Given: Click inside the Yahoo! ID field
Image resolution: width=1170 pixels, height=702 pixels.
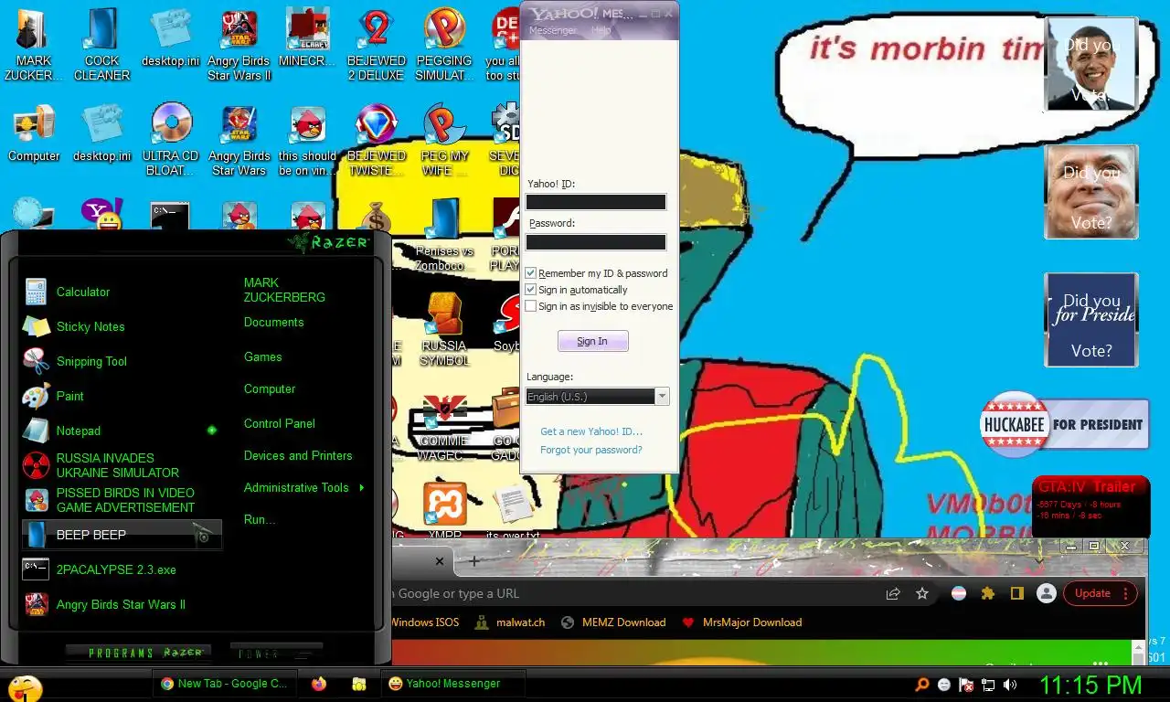Looking at the screenshot, I should (595, 202).
